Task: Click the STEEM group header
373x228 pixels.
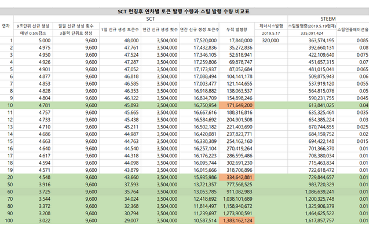Action: [328, 19]
